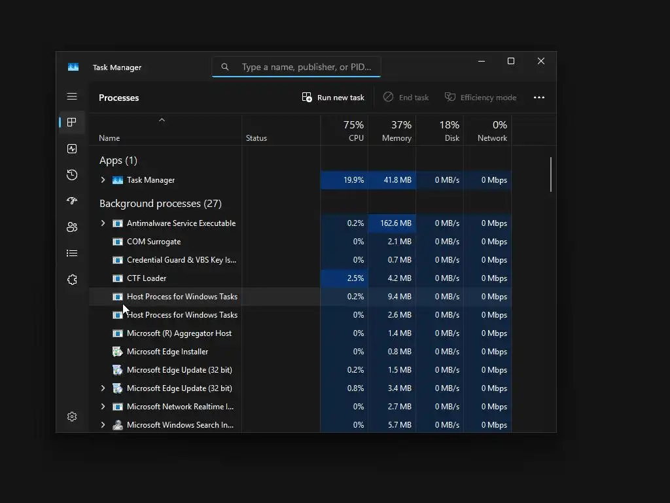Click the 19.9% CPU cell

pyautogui.click(x=344, y=180)
